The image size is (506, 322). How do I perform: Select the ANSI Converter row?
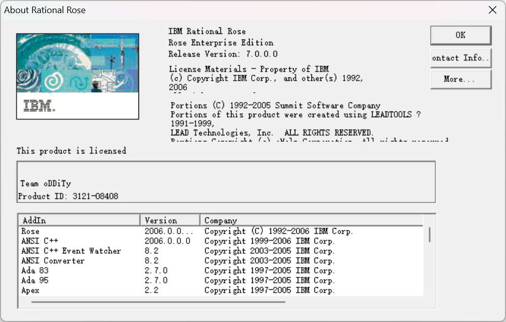pos(221,261)
